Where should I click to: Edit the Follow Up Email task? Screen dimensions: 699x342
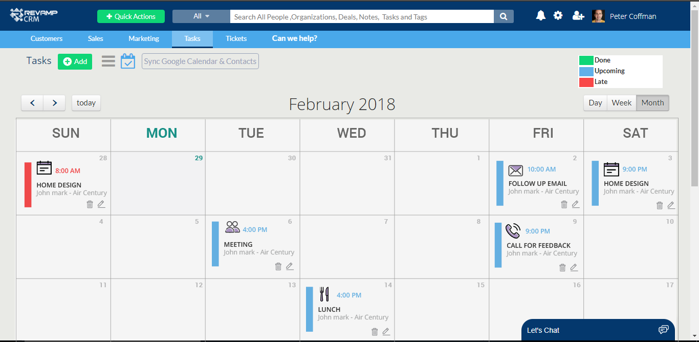[576, 204]
